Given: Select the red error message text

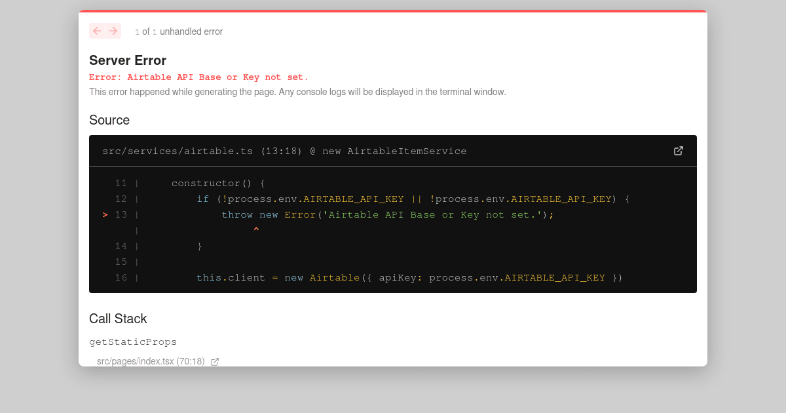Looking at the screenshot, I should [x=198, y=77].
